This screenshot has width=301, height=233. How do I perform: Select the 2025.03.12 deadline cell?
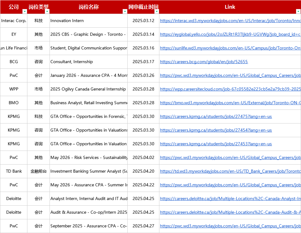point(143,21)
